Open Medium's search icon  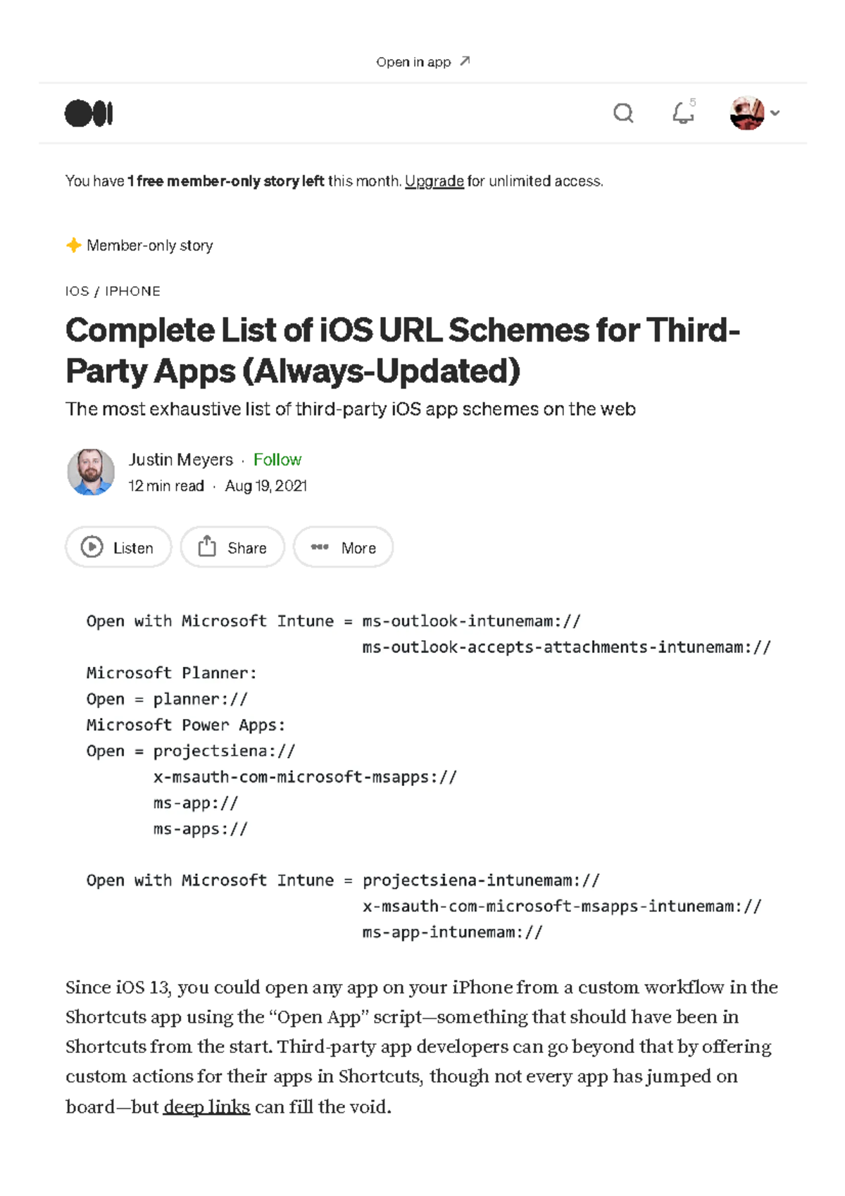pyautogui.click(x=624, y=113)
